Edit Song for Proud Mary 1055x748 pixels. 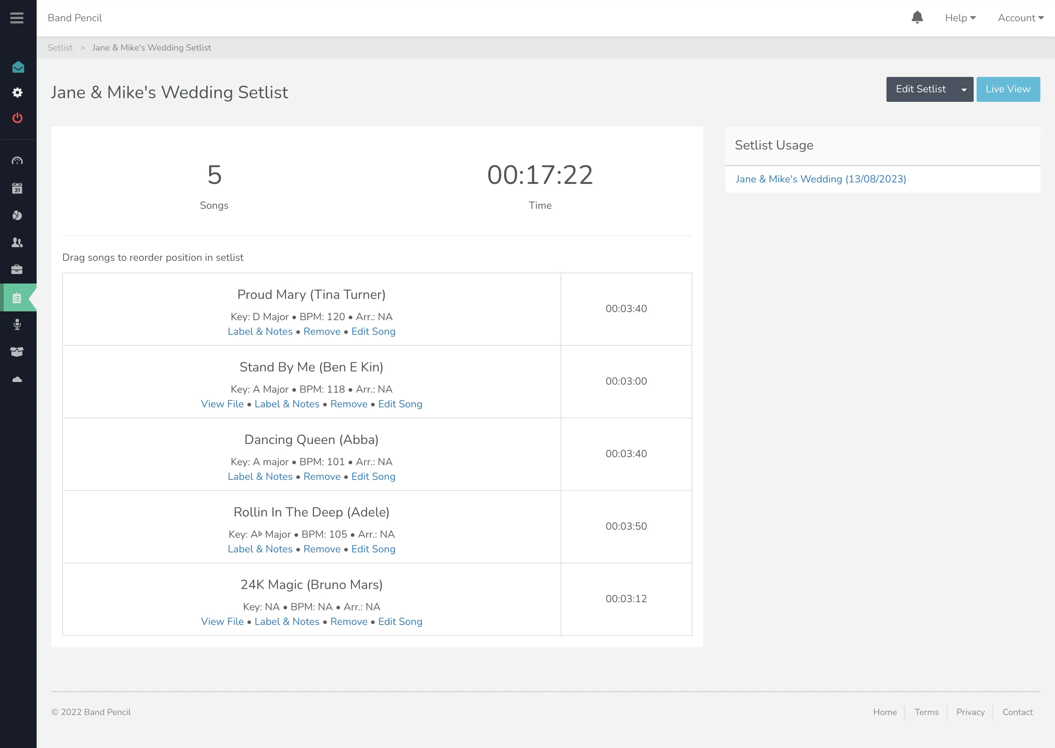(374, 332)
